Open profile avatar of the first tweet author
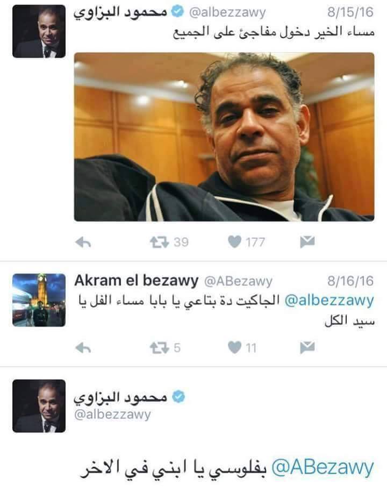 tap(39, 31)
